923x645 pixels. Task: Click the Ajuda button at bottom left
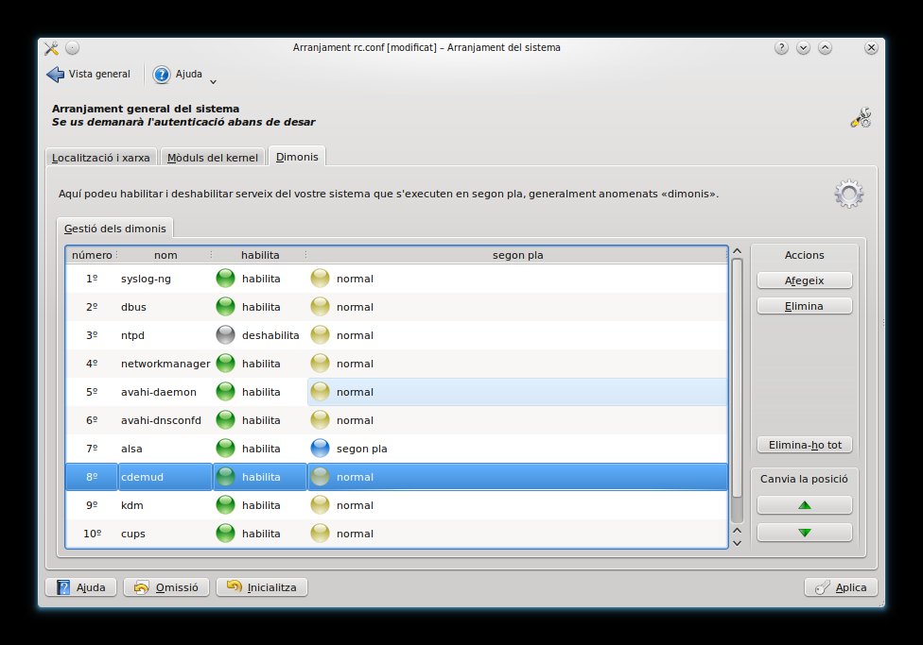tap(81, 587)
